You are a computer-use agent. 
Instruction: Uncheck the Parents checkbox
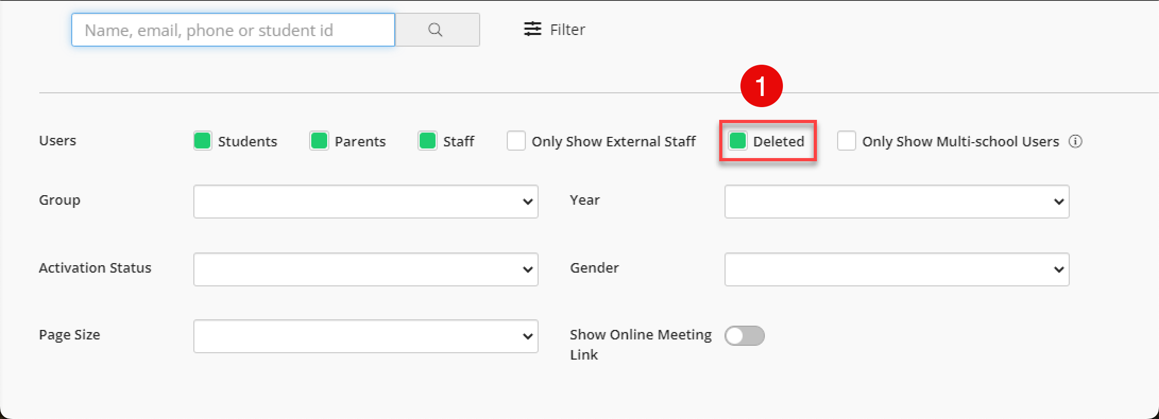[319, 141]
